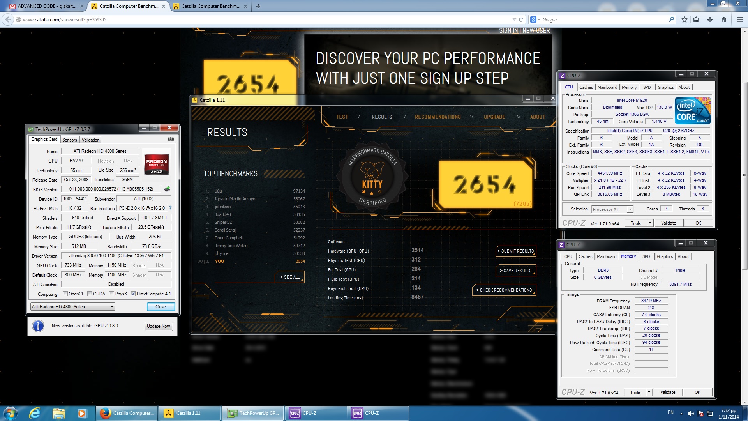
Task: Click the GPU-Z screenshot camera icon
Action: 171,139
